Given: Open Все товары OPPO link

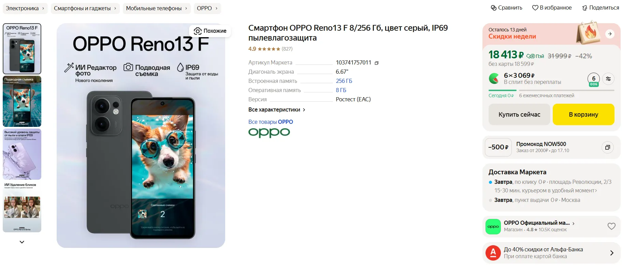Looking at the screenshot, I should [271, 122].
